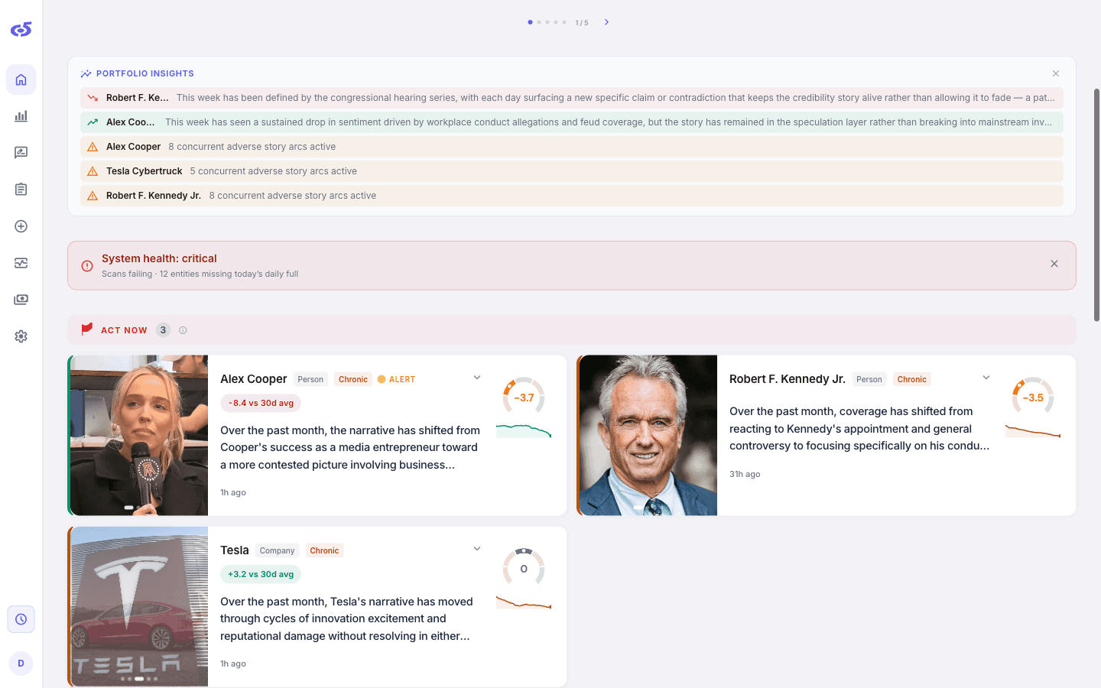The width and height of the screenshot is (1101, 688).
Task: Click the Chronic tag on Kennedy card
Action: pyautogui.click(x=912, y=379)
